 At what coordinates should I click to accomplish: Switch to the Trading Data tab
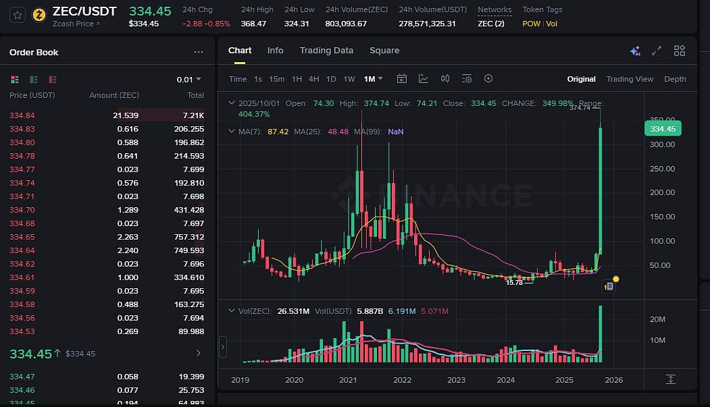[x=326, y=50]
